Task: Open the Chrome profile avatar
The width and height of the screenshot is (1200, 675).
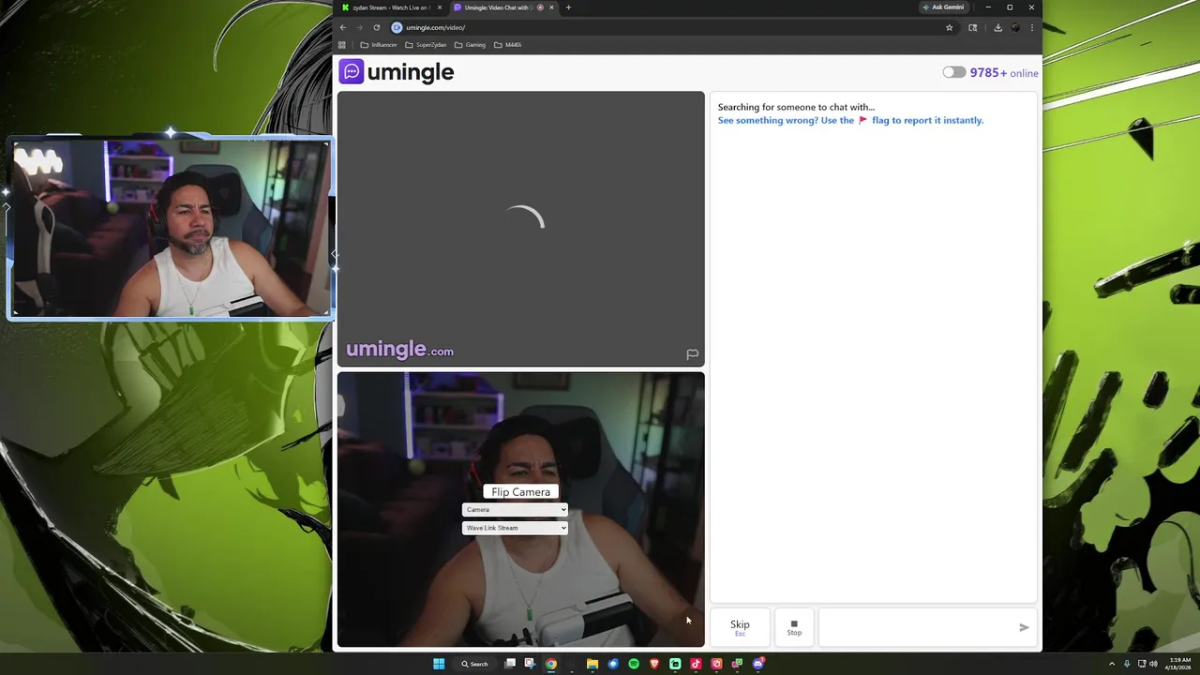Action: (x=1015, y=27)
